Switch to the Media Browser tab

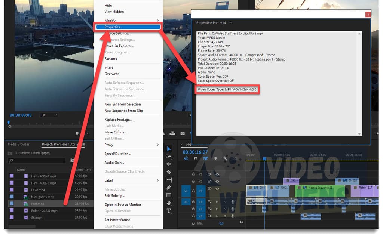19,145
